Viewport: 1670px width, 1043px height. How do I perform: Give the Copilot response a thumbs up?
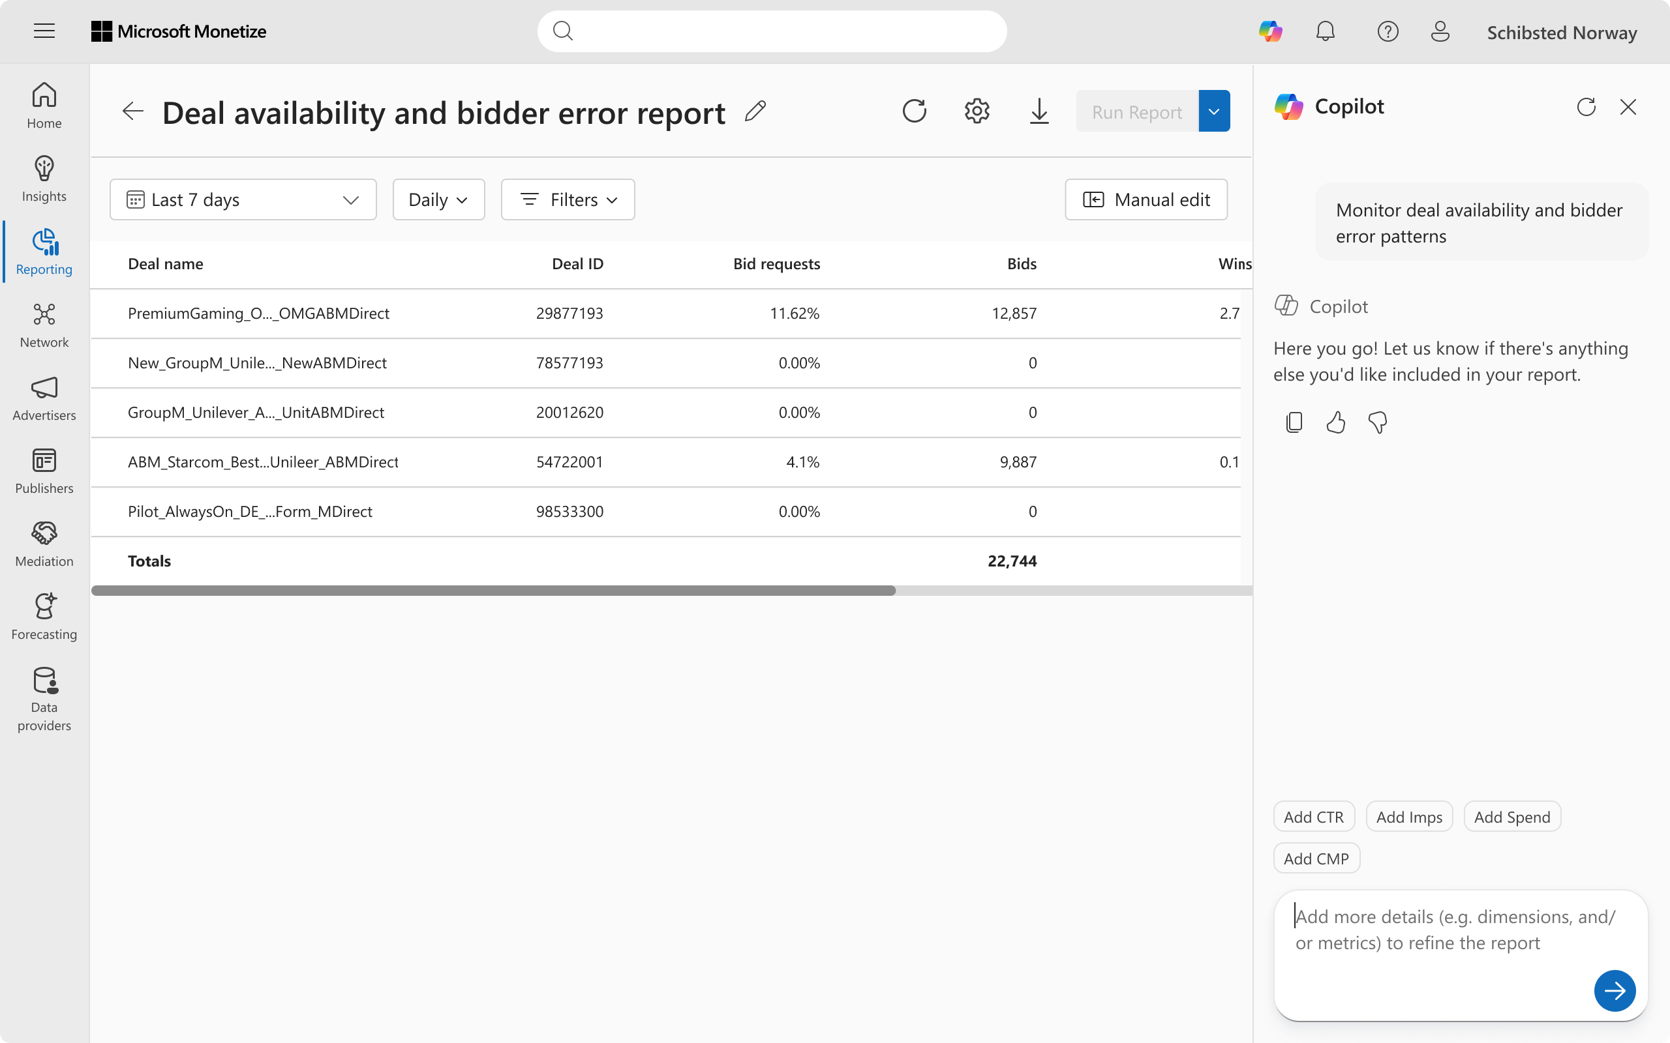[x=1336, y=422]
